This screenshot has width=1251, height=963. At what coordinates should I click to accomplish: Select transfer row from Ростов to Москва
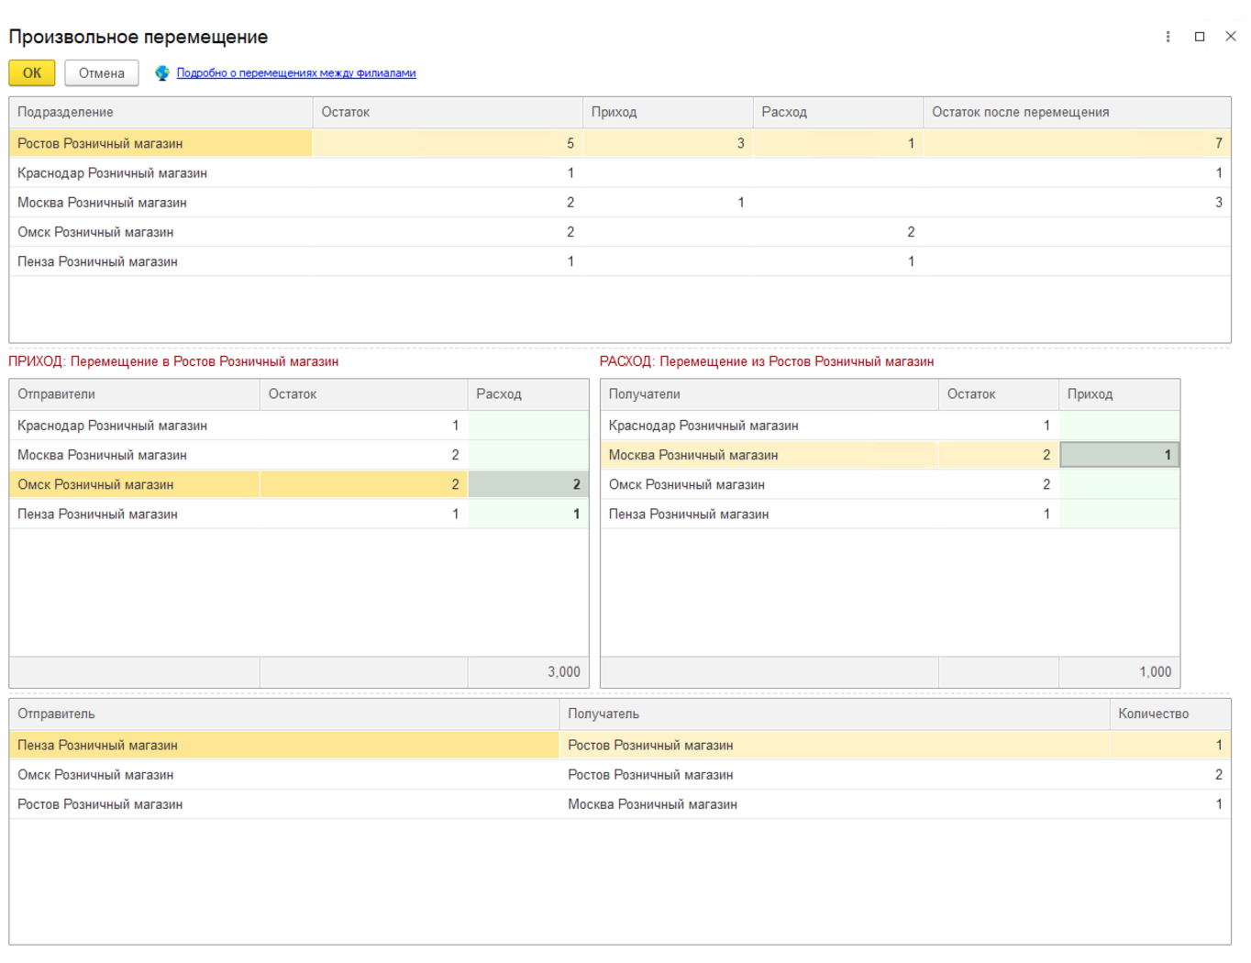620,804
